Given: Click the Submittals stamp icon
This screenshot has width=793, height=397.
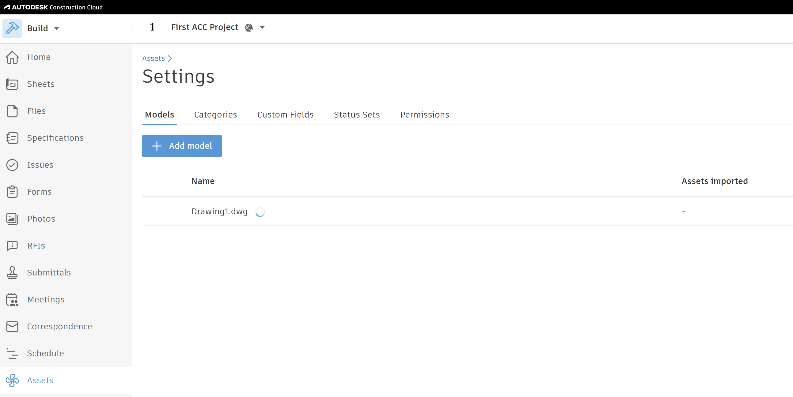Looking at the screenshot, I should click(x=12, y=272).
